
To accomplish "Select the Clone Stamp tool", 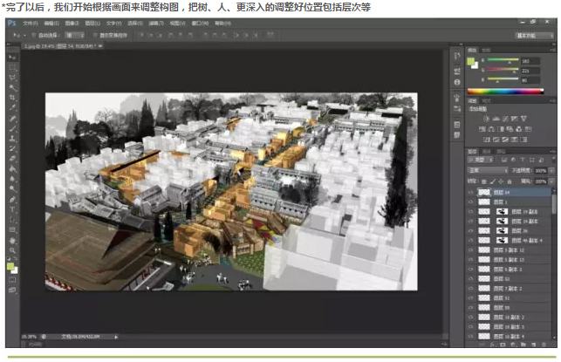I will click(12, 138).
